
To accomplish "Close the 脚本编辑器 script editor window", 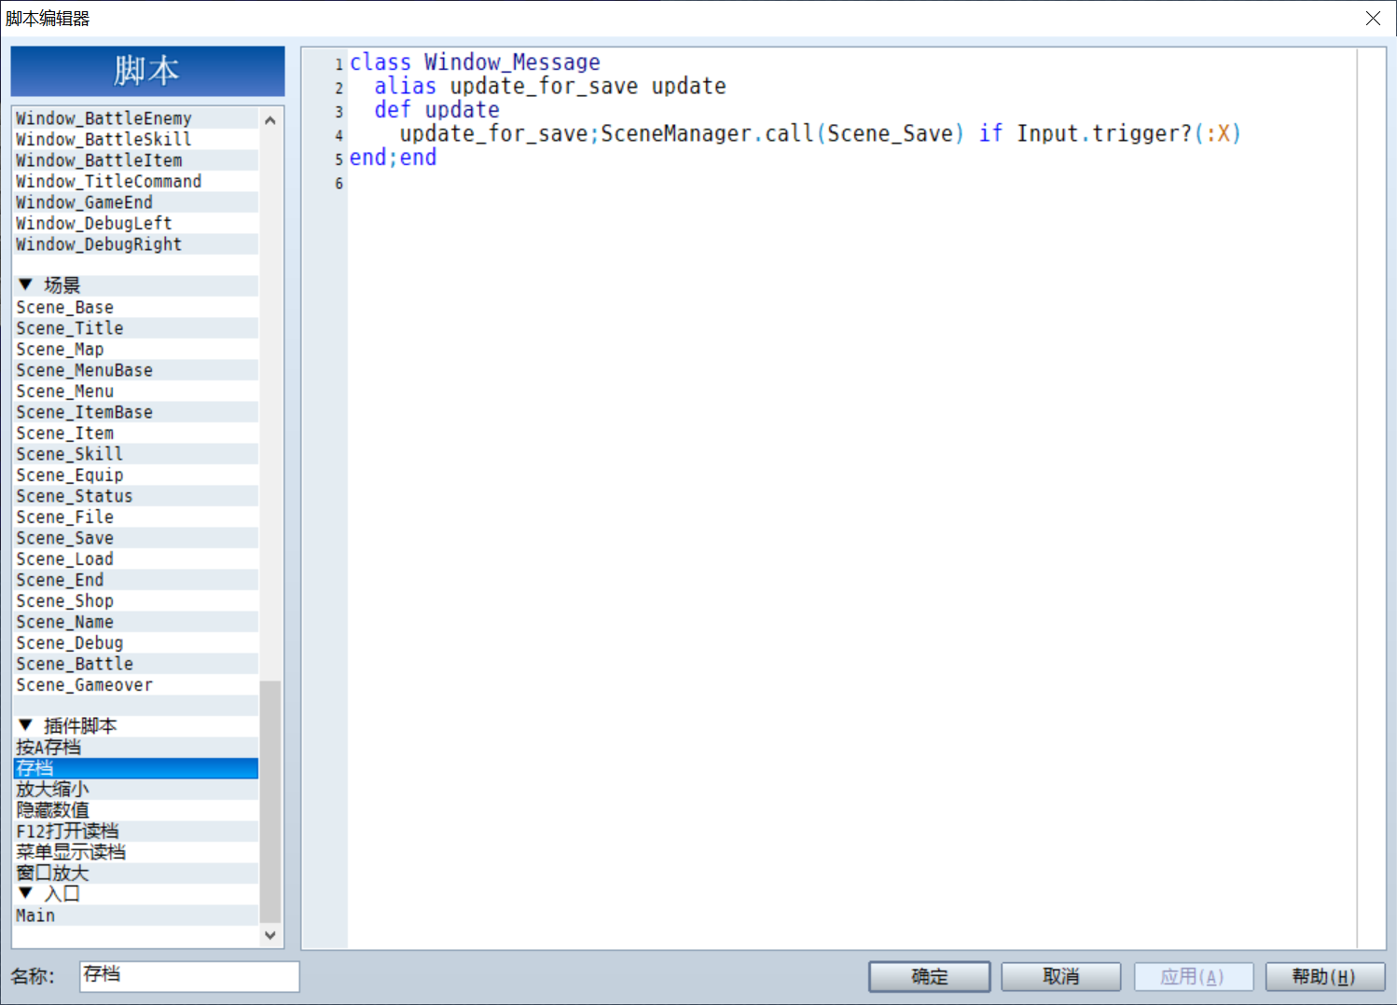I will (1373, 19).
